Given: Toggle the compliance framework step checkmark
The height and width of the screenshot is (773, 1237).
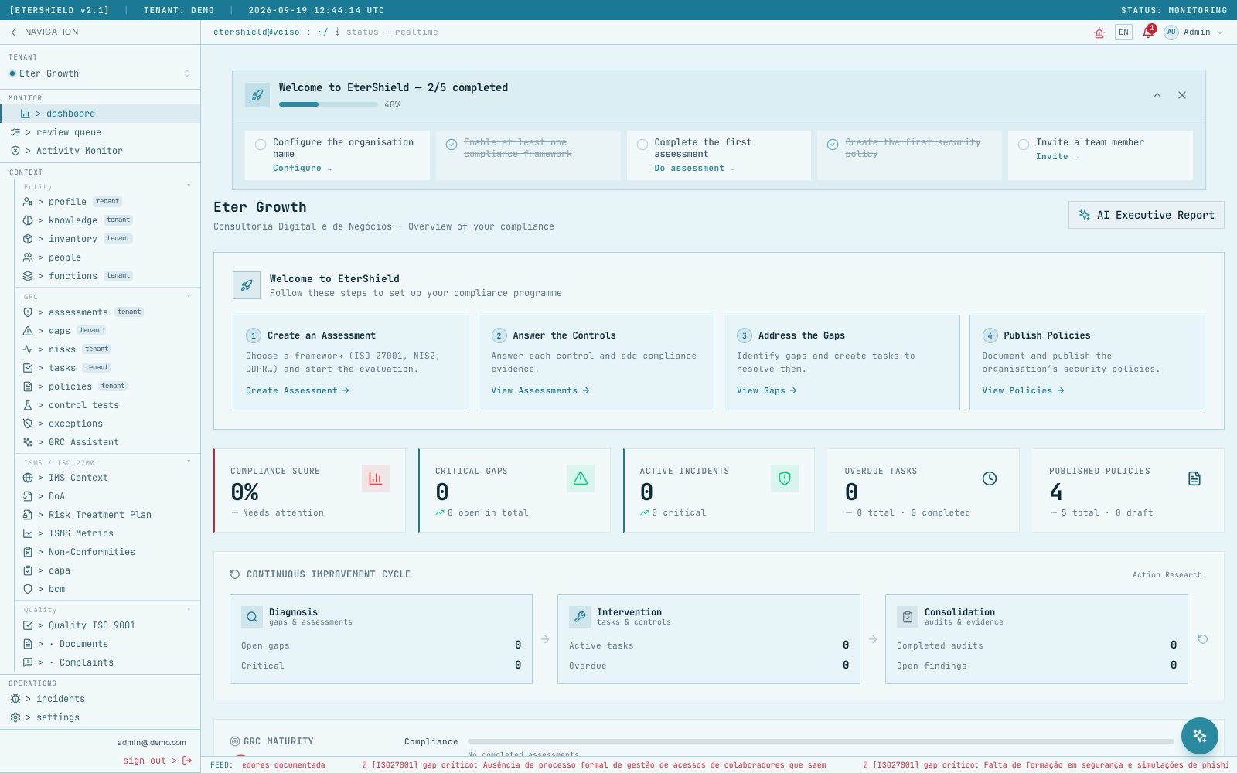Looking at the screenshot, I should pyautogui.click(x=452, y=145).
